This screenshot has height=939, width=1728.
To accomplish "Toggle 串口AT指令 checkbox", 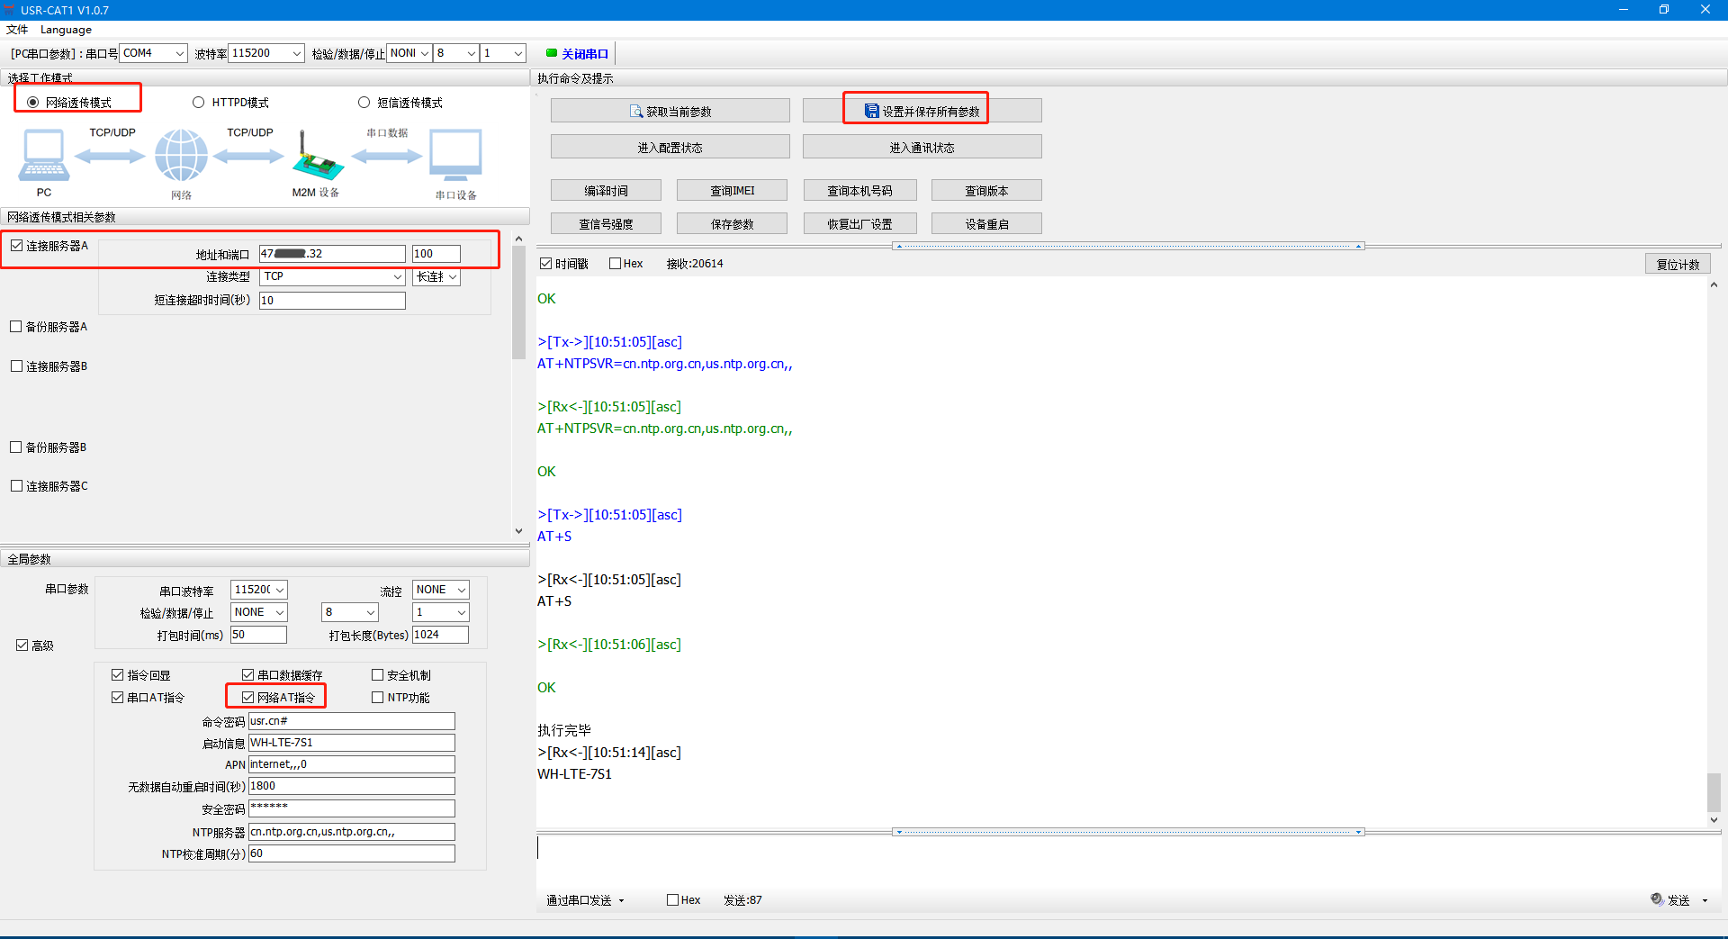I will 118,698.
